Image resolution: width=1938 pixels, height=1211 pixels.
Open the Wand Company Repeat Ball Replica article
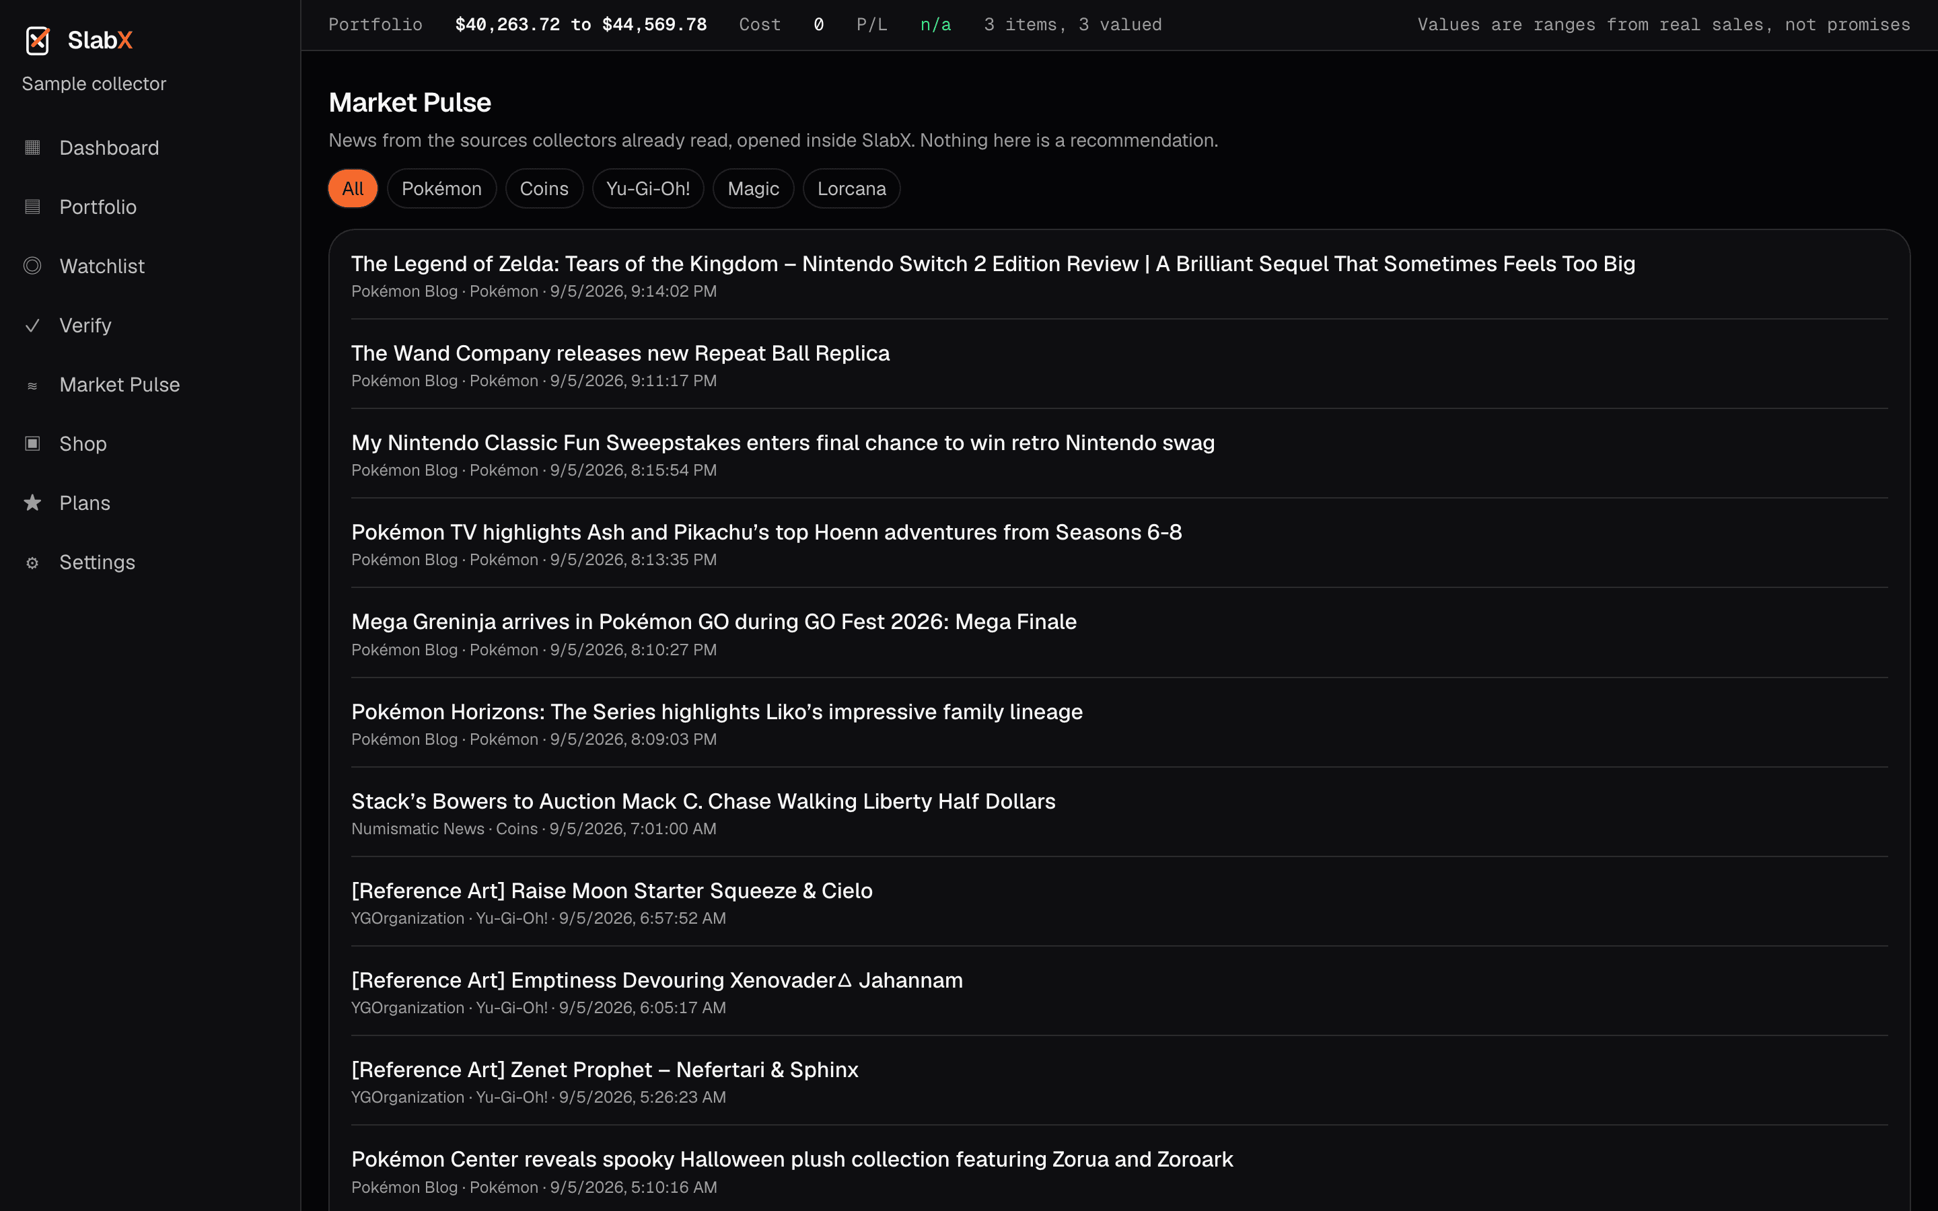point(620,353)
